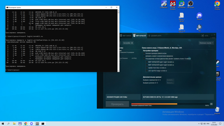Open File Explorer from the taskbar

(x=14, y=123)
